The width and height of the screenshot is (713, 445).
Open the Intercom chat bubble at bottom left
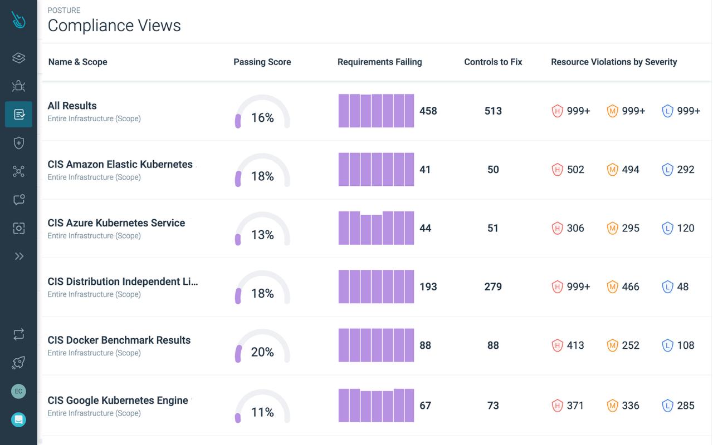(18, 419)
